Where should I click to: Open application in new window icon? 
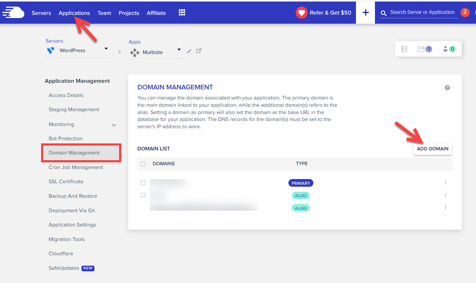point(199,51)
